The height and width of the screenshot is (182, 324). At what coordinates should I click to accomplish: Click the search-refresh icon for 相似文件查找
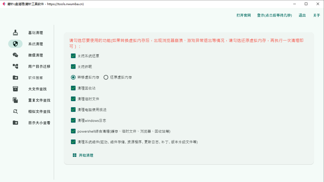15,111
